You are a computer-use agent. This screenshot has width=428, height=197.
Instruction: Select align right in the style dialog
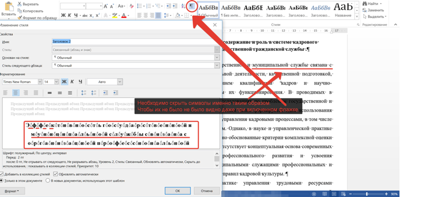coord(26,93)
